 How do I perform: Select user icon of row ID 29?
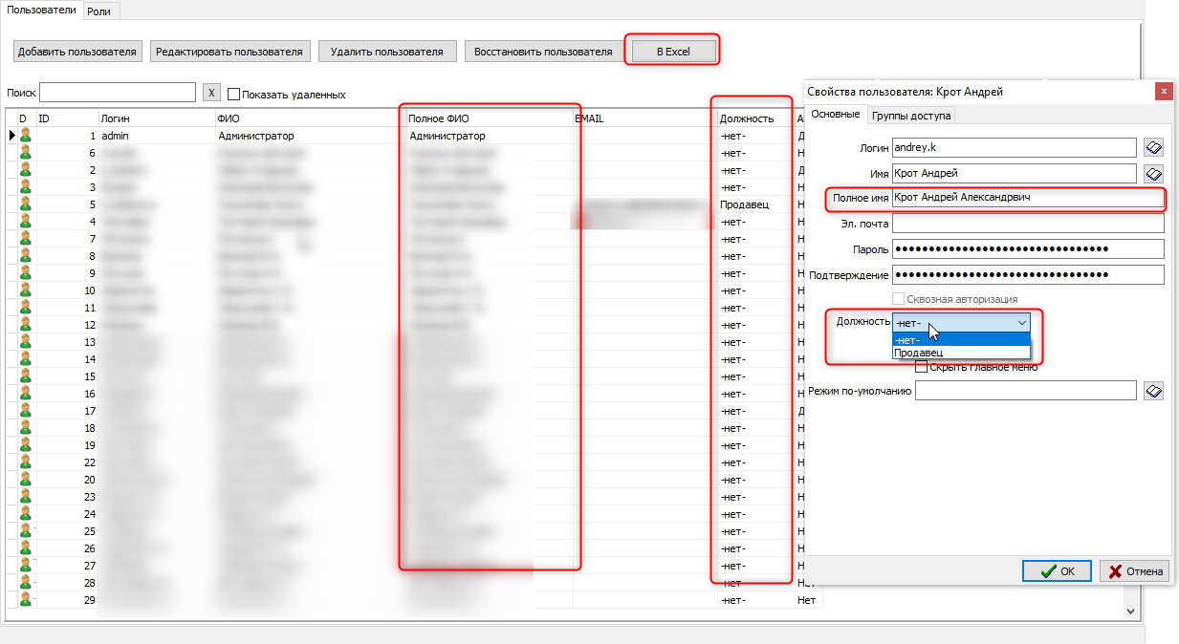(x=26, y=600)
